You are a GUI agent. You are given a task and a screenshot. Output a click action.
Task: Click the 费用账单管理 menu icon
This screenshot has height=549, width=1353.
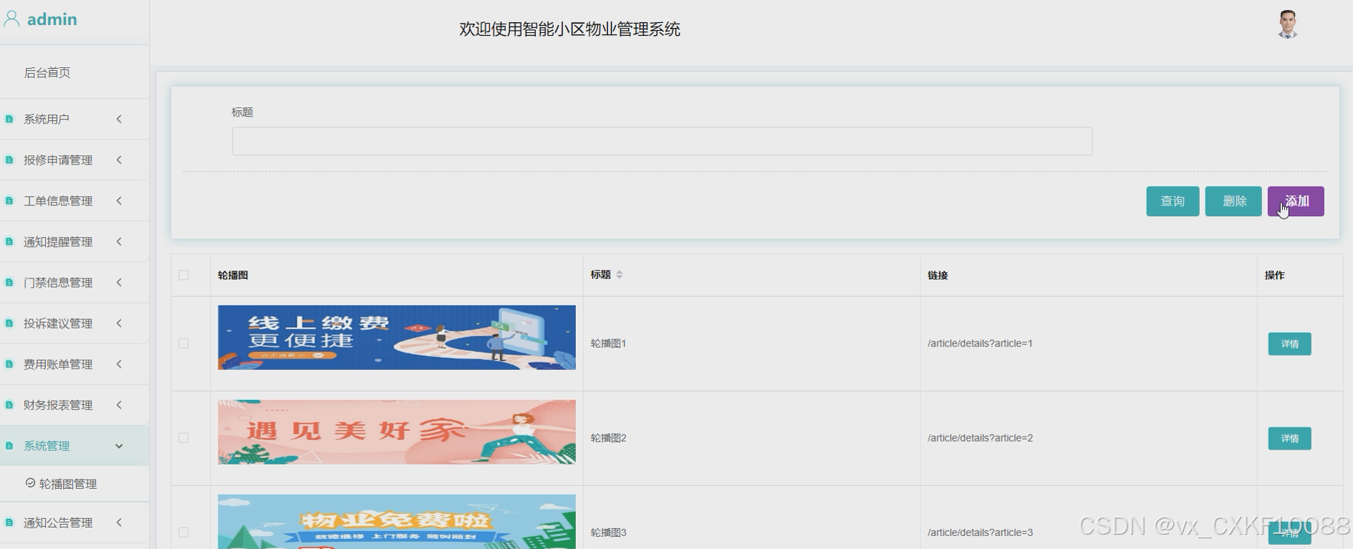pyautogui.click(x=9, y=364)
